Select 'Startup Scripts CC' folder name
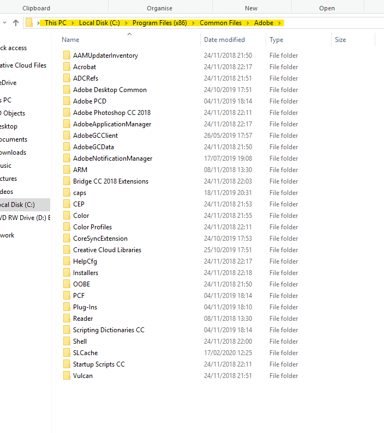384x433 pixels. click(x=99, y=364)
